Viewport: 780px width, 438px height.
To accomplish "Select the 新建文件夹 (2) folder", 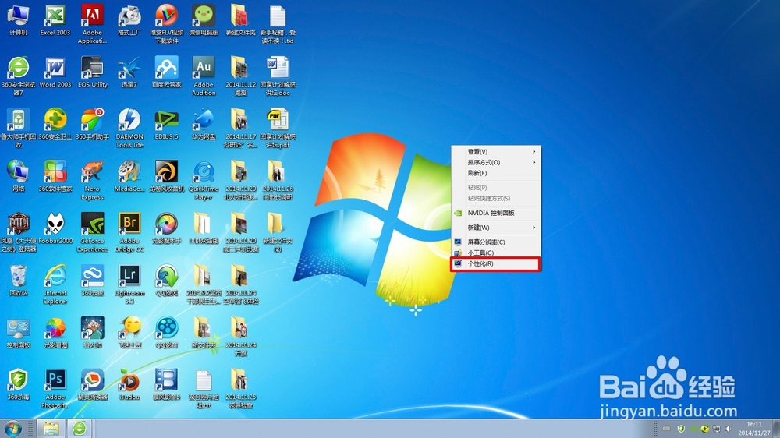I will [x=278, y=233].
